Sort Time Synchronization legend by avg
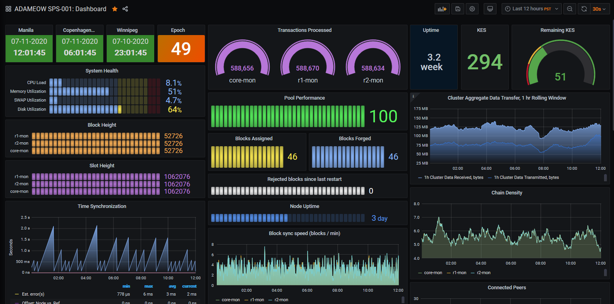This screenshot has width=614, height=304. [171, 287]
